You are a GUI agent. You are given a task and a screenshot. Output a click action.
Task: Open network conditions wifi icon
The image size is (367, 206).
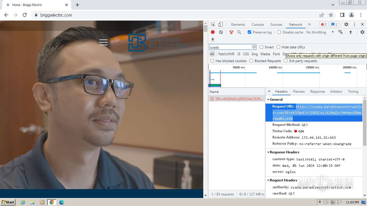(340, 32)
